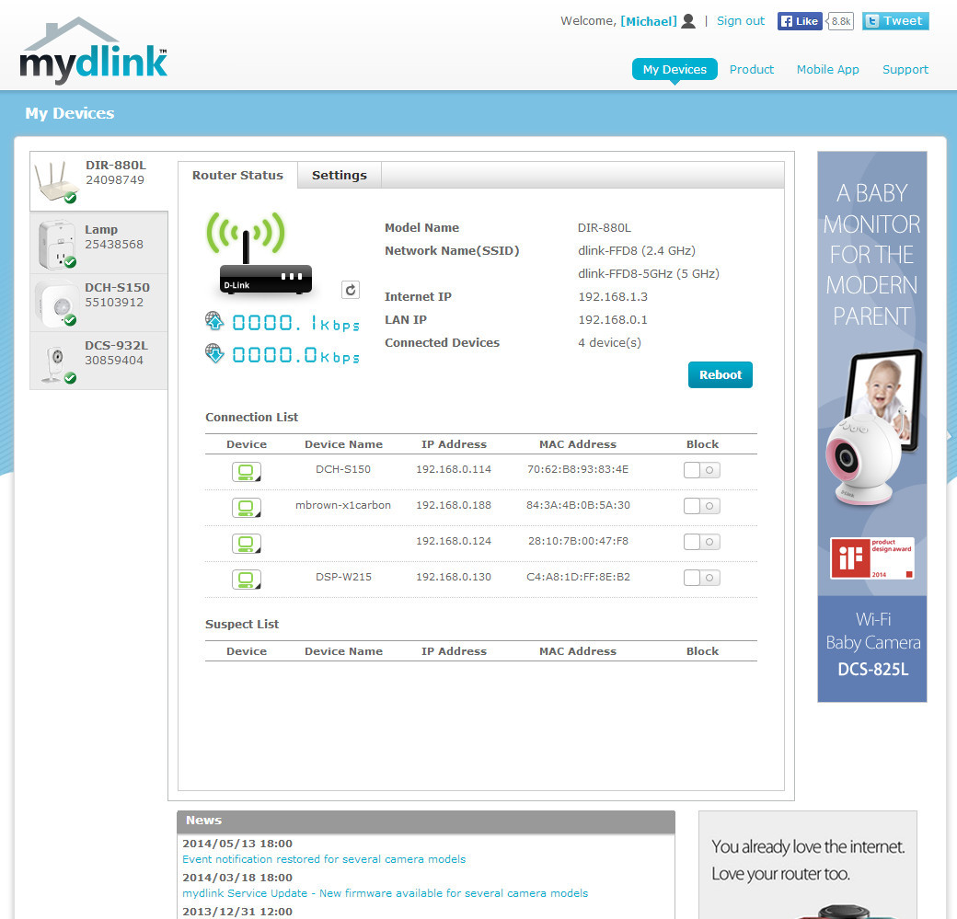Viewport: 957px width, 919px height.
Task: Toggle Block switch for 192.168.0.124
Action: [x=702, y=542]
